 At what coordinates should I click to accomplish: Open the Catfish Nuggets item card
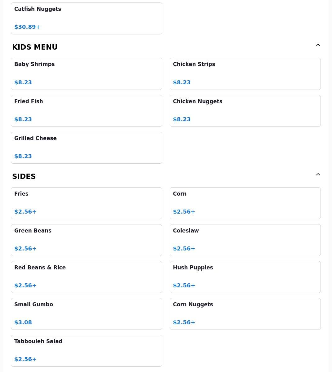coord(87,18)
